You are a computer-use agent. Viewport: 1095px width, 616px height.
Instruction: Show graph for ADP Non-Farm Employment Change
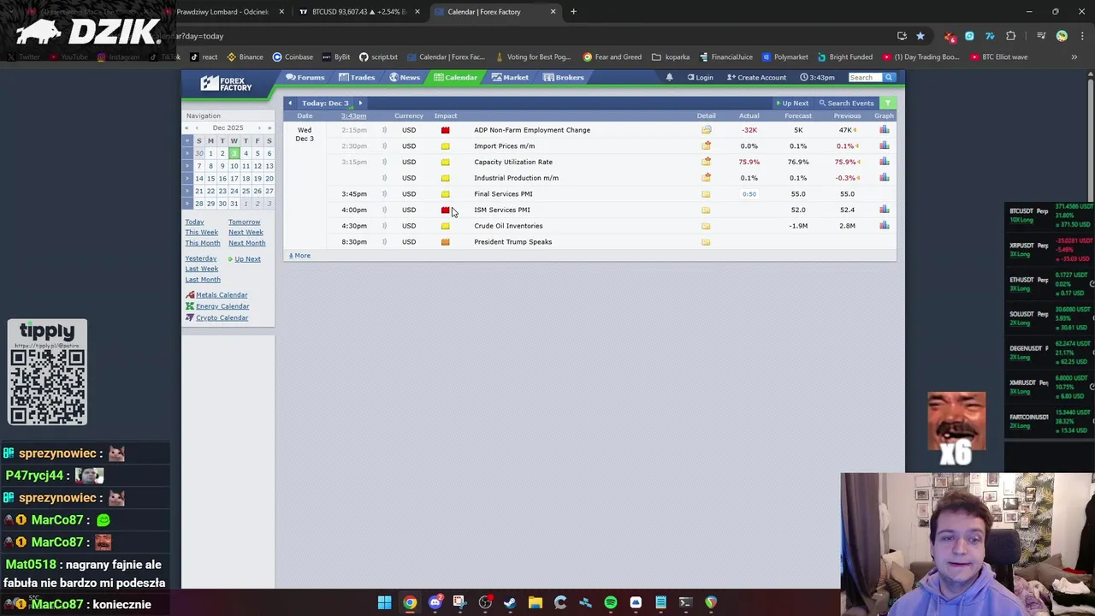point(884,130)
